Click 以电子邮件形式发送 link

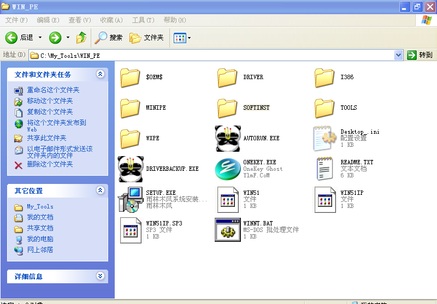tap(60, 152)
